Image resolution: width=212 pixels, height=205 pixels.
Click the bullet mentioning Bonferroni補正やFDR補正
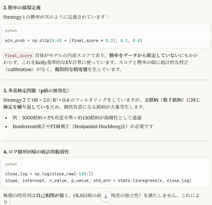pos(83,127)
